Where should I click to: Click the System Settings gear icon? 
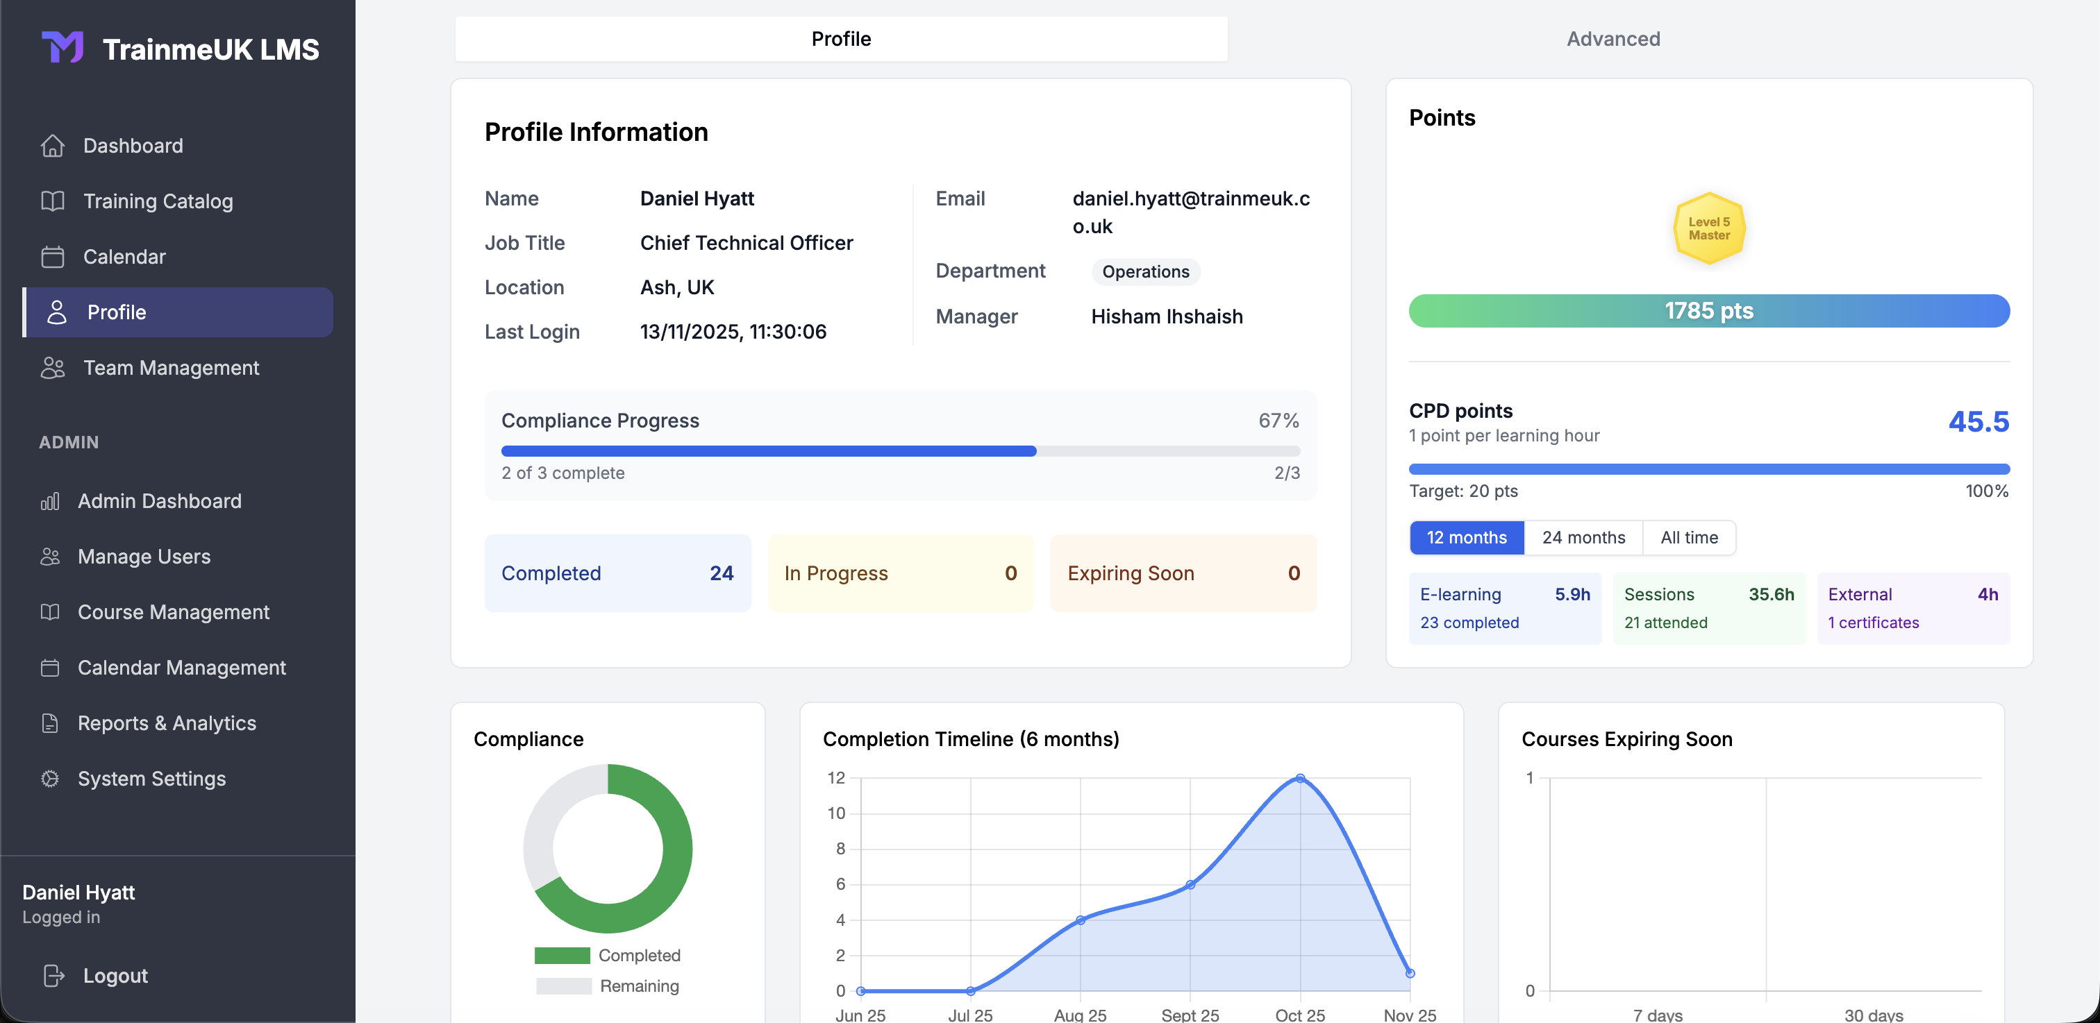coord(50,779)
